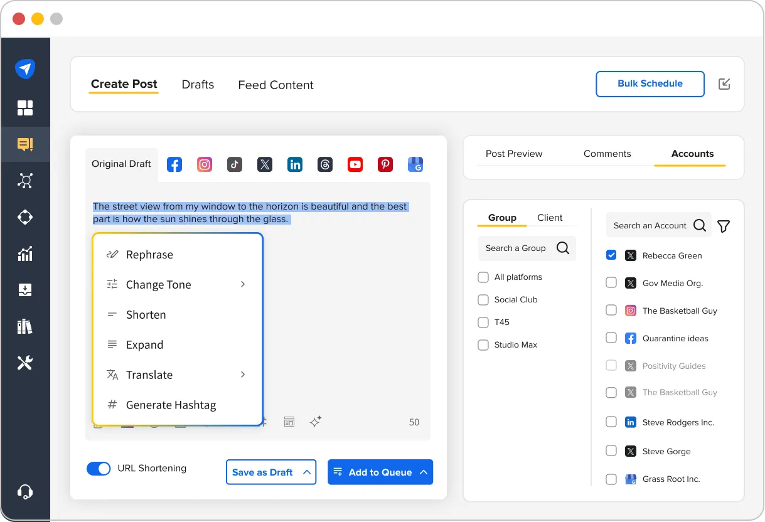Select the Instagram platform icon

click(x=204, y=164)
